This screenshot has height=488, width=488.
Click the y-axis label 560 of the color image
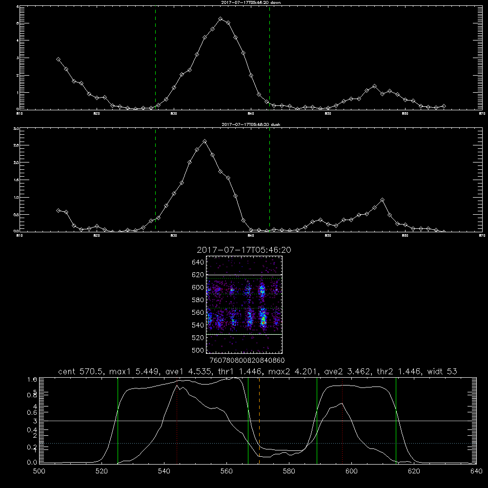coord(198,312)
